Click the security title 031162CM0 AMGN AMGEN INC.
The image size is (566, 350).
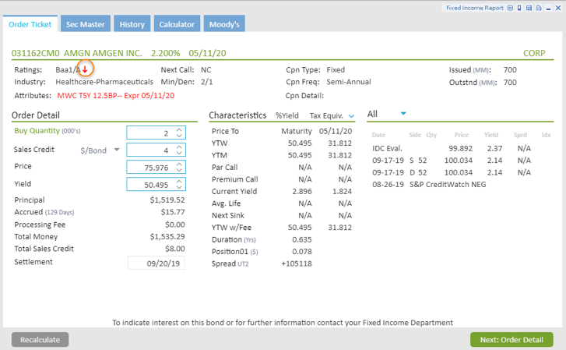pyautogui.click(x=76, y=53)
